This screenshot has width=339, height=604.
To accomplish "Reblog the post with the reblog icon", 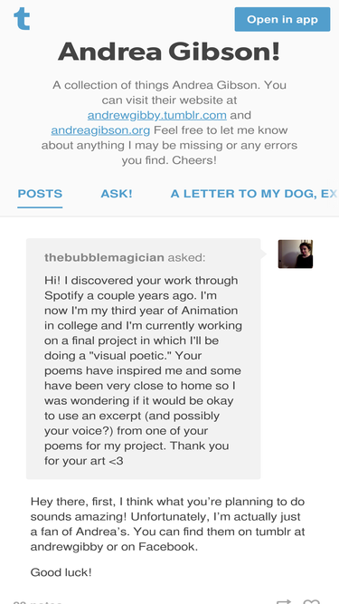I will pyautogui.click(x=284, y=601).
